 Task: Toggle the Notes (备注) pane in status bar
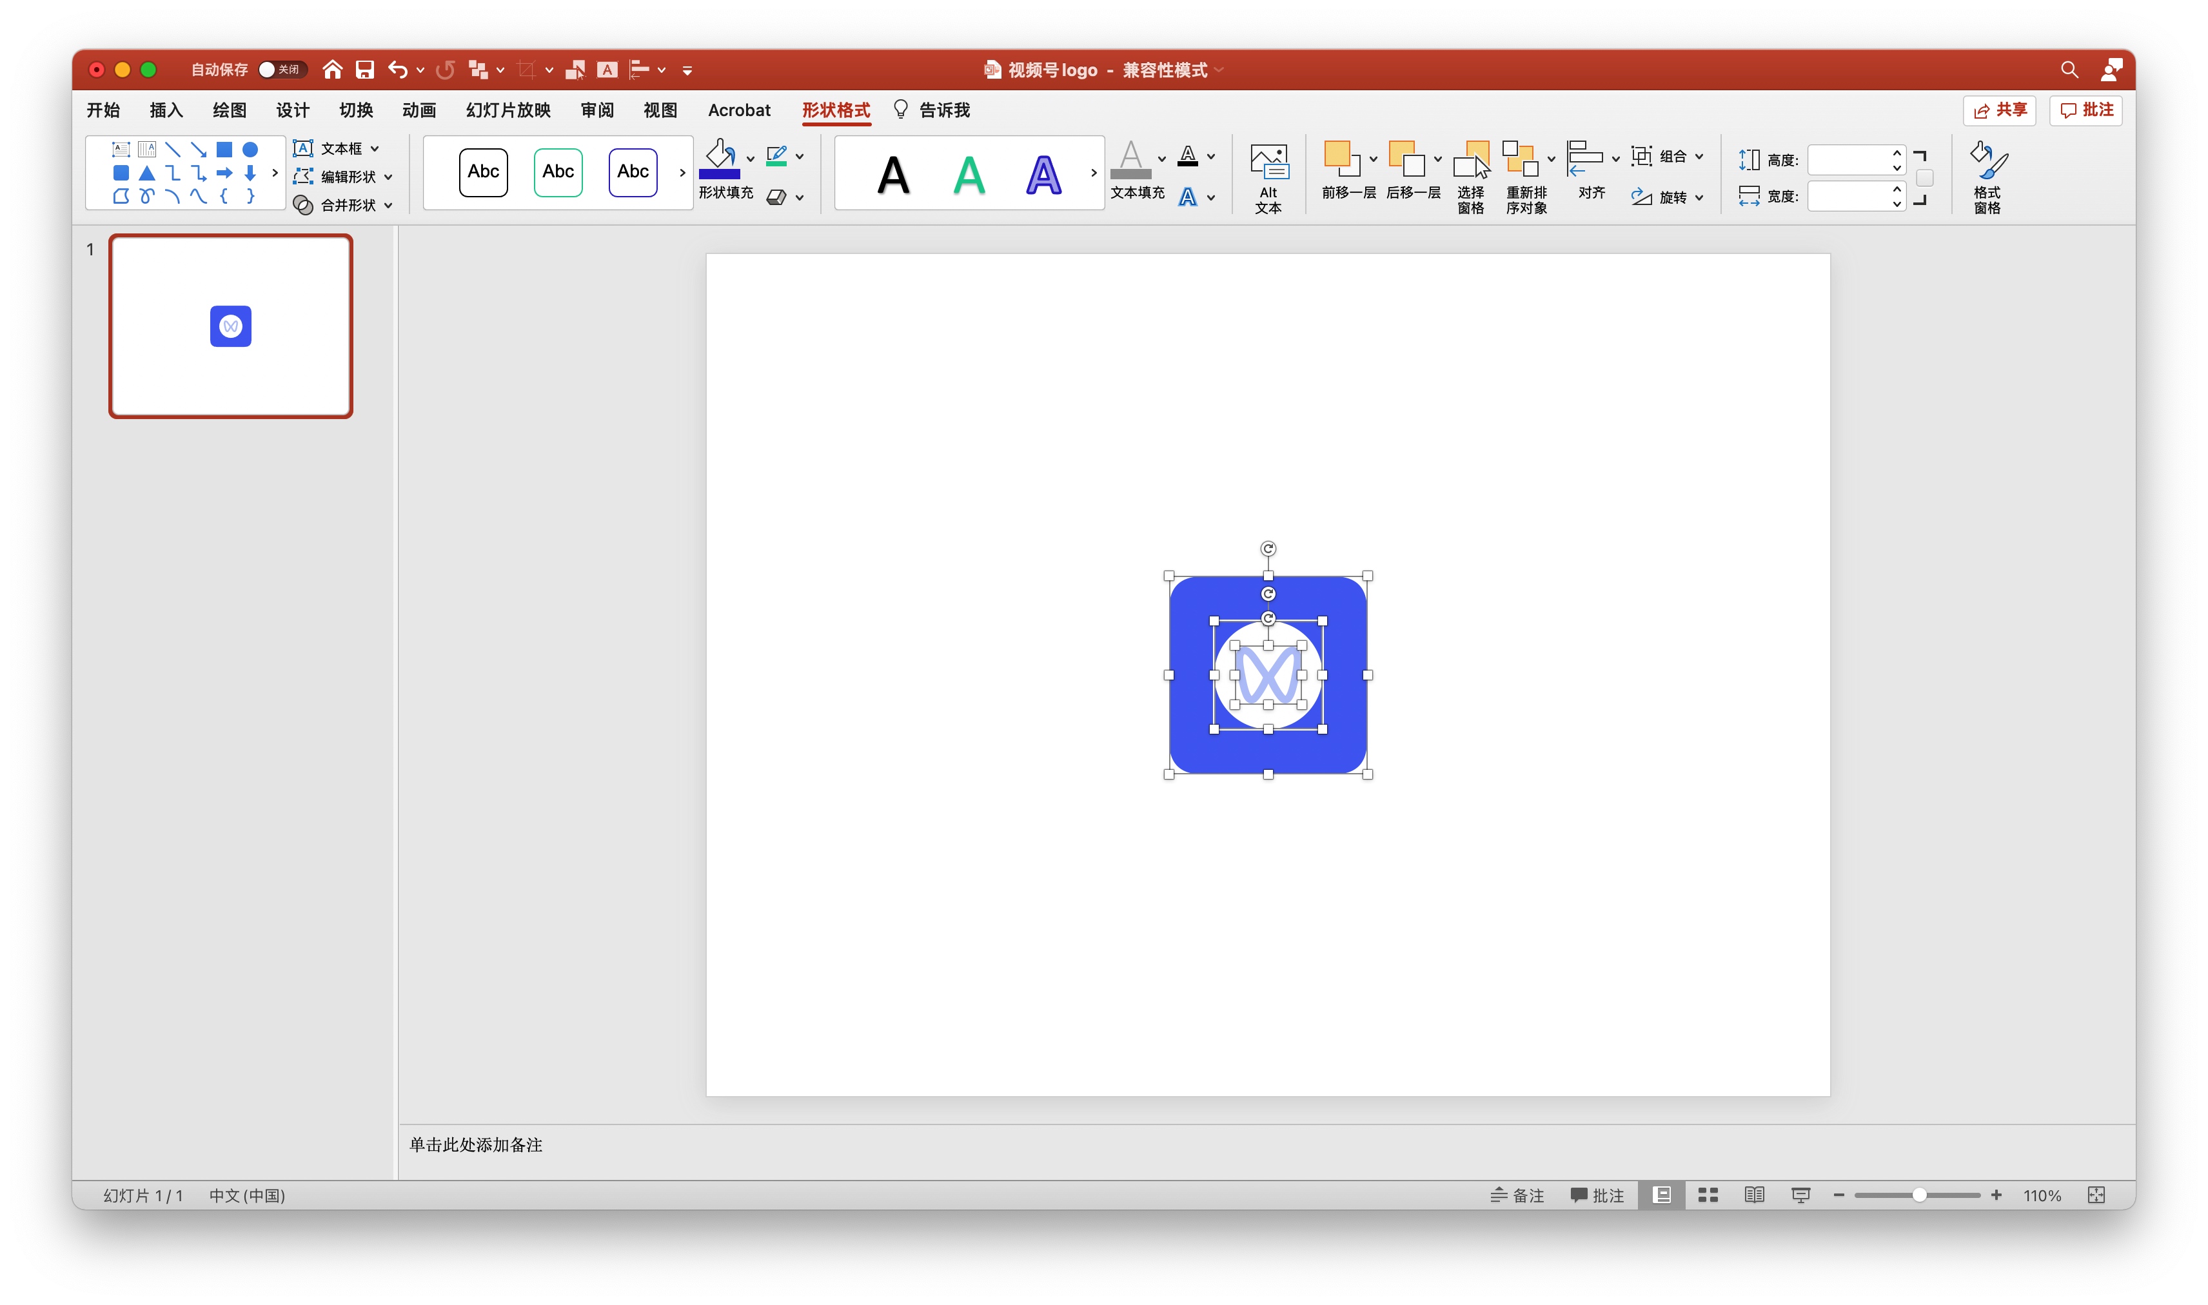pyautogui.click(x=1518, y=1195)
